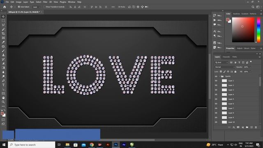This screenshot has height=148, width=263.
Task: Switch to the Swatches tab
Action: pos(236,14)
